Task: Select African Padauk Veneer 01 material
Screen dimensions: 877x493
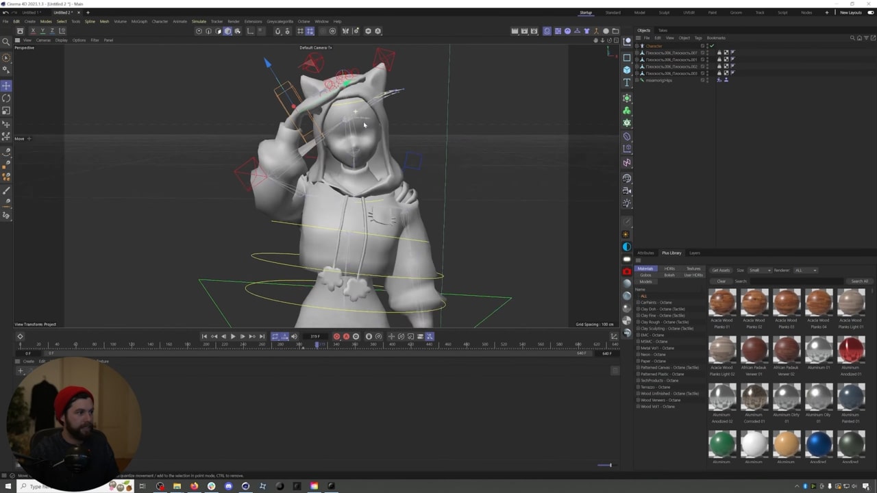Action: pyautogui.click(x=754, y=350)
